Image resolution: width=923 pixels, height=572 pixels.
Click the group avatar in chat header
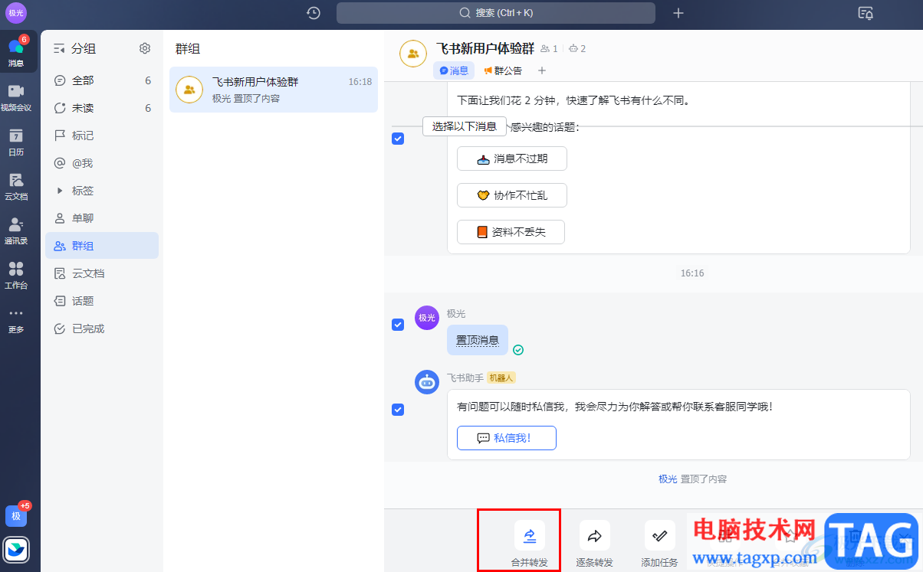tap(413, 54)
